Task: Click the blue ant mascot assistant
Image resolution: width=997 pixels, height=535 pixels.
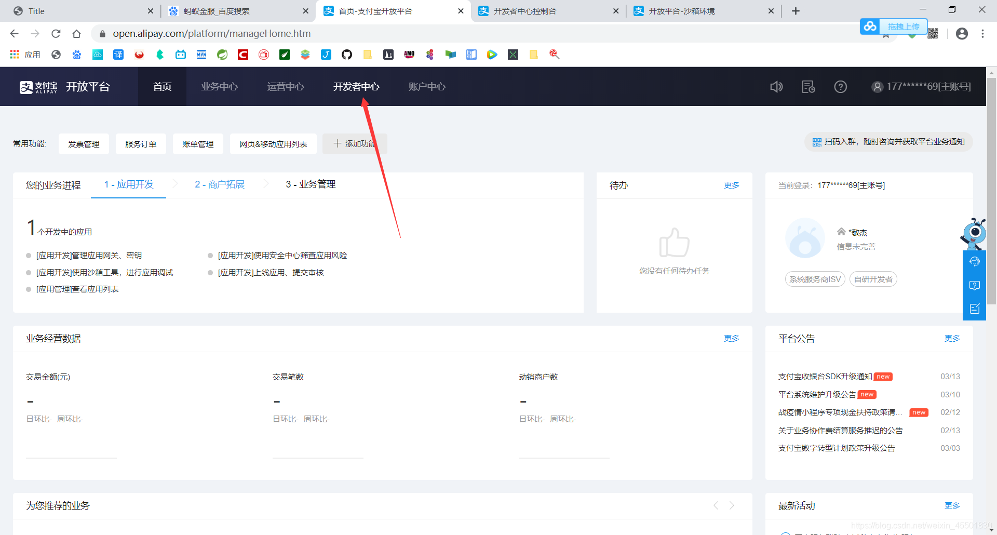Action: (x=973, y=234)
